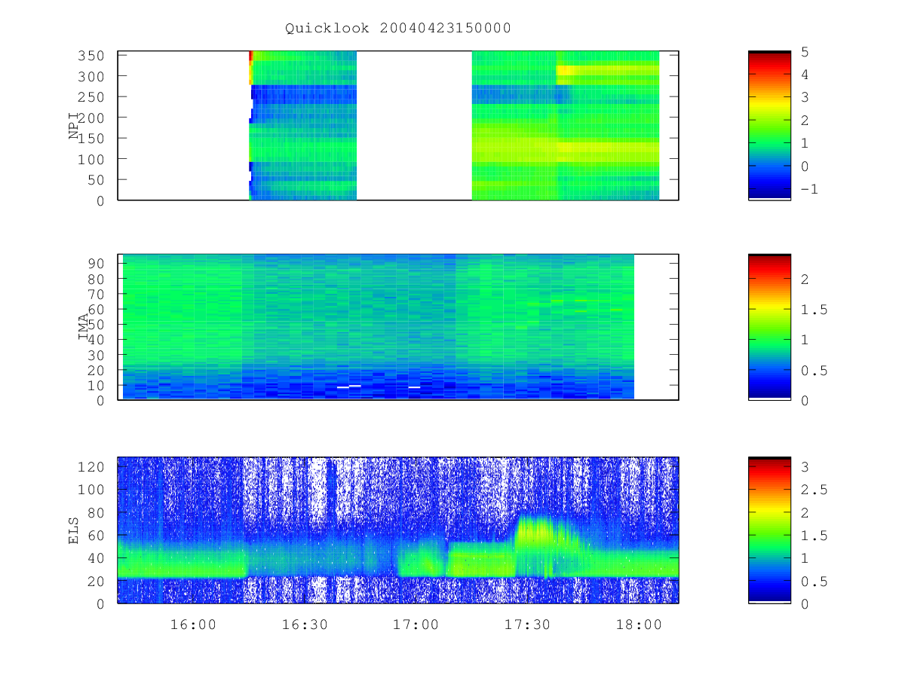Click the 2.5 label on ELS colorbar
Screen dimensions: 905x678
[813, 490]
